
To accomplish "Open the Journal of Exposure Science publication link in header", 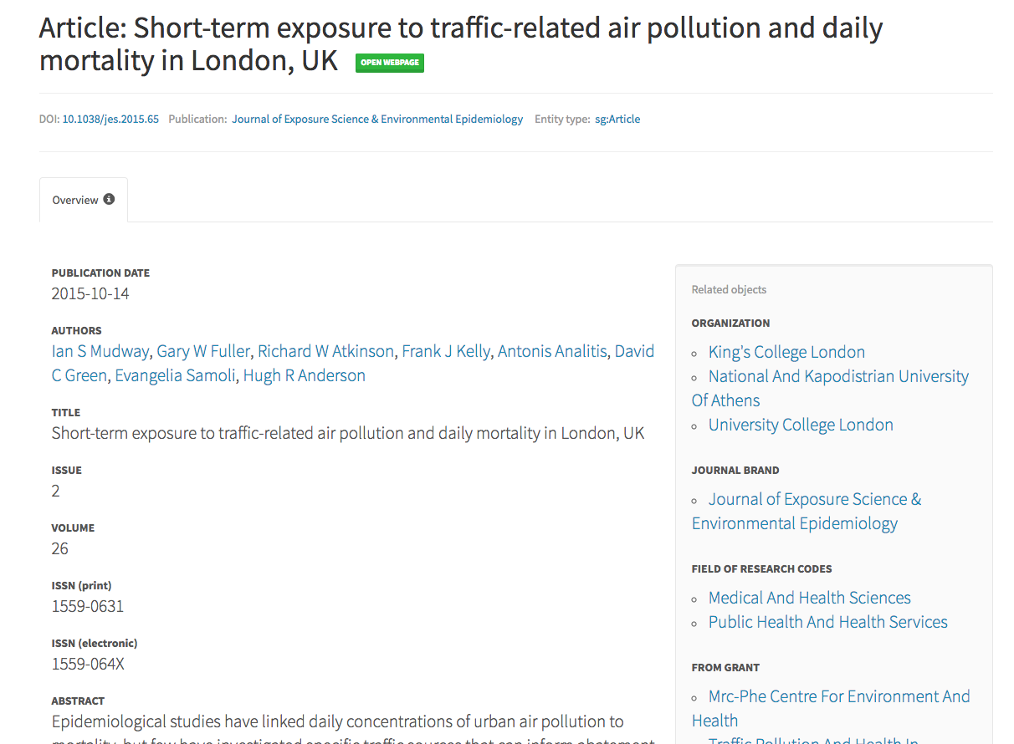I will [x=377, y=120].
